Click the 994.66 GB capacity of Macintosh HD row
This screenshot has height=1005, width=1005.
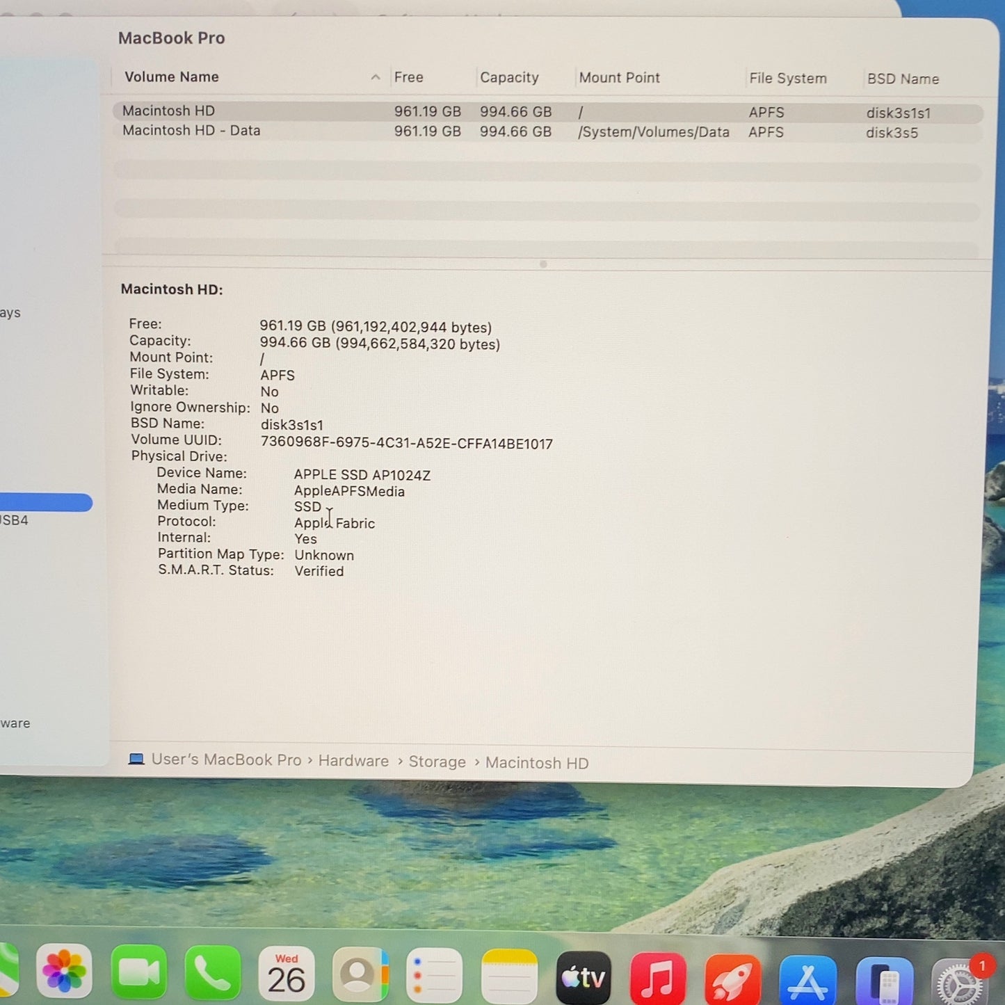tap(515, 112)
